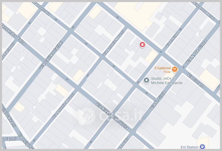The image size is (222, 151).
Task: Click the Il Galeone Pizza label
Action: point(163,70)
